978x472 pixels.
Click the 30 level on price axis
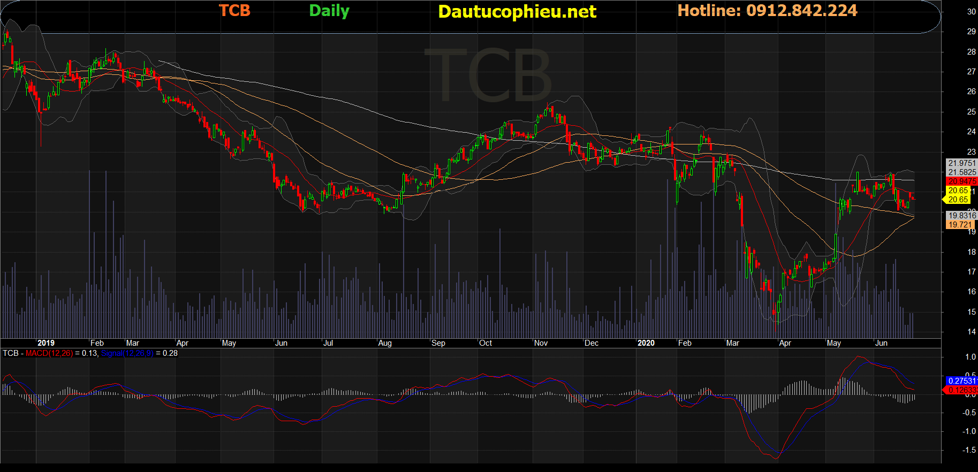pos(971,12)
